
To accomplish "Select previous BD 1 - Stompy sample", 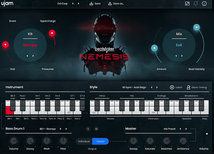I will click(60, 129).
